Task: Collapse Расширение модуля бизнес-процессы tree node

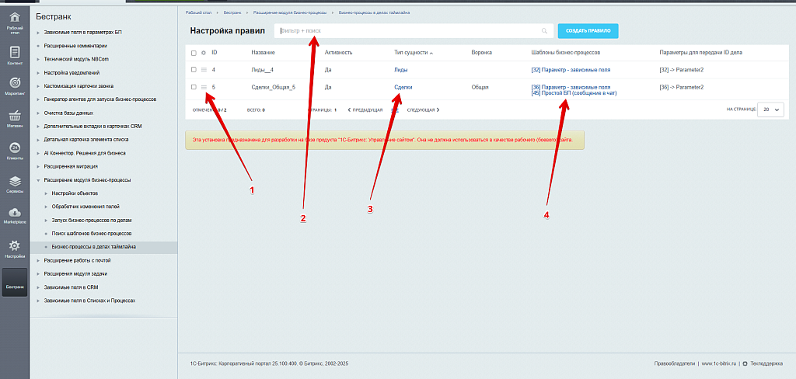Action: (39, 179)
